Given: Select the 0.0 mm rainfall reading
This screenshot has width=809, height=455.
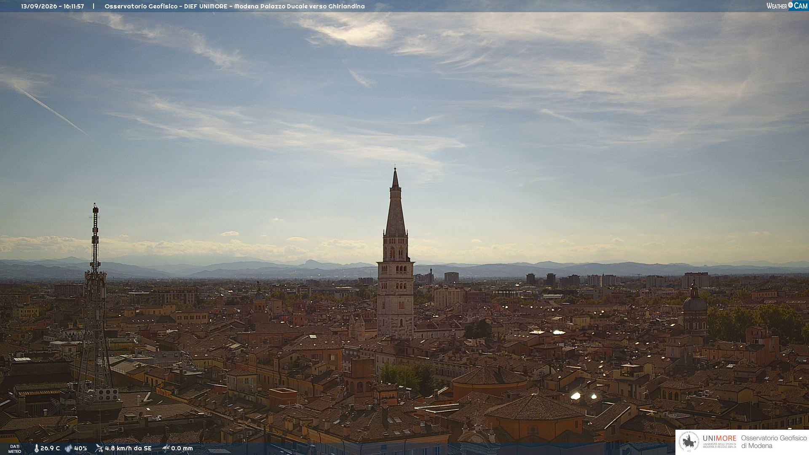Looking at the screenshot, I should 182,448.
